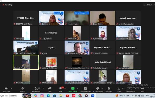
Task: Open WPS Office from the taskbar
Action: [74, 96]
